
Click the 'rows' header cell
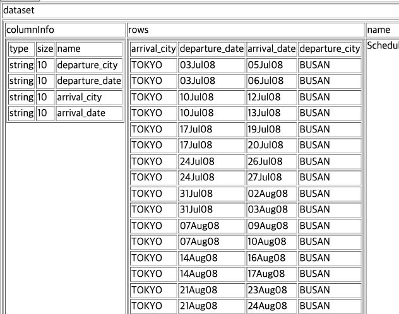click(x=246, y=30)
